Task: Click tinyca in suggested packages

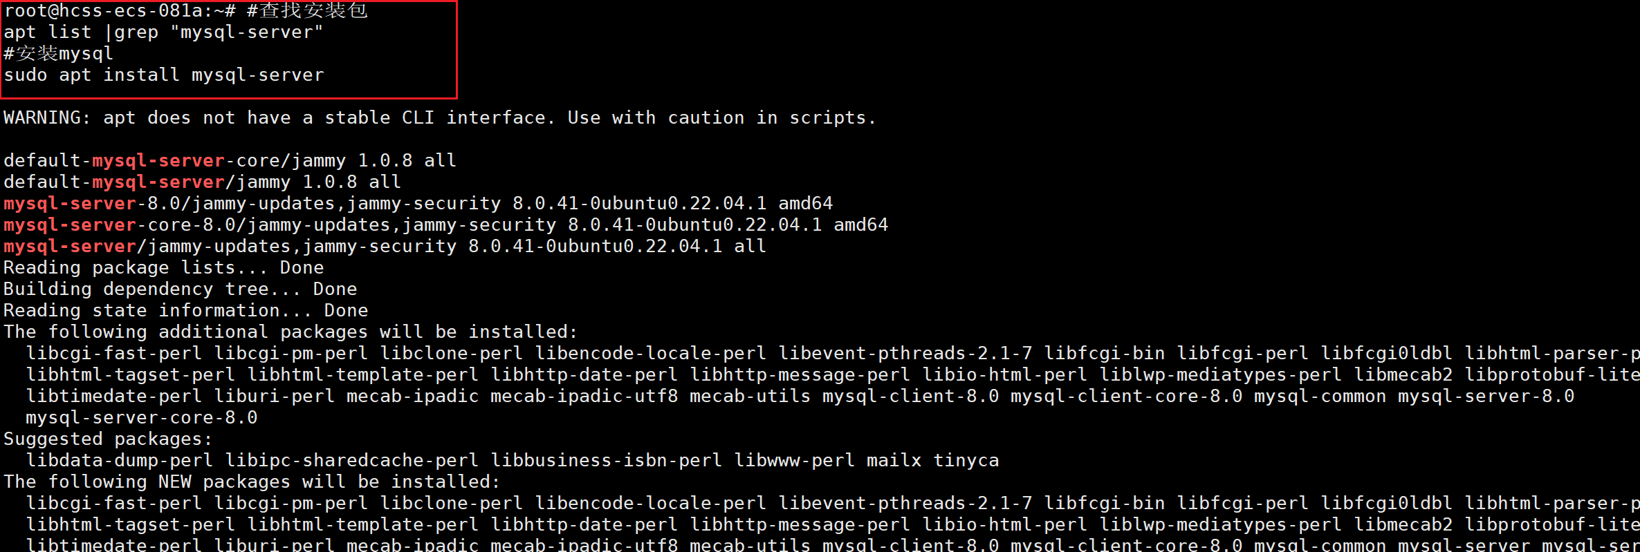Action: 966,461
